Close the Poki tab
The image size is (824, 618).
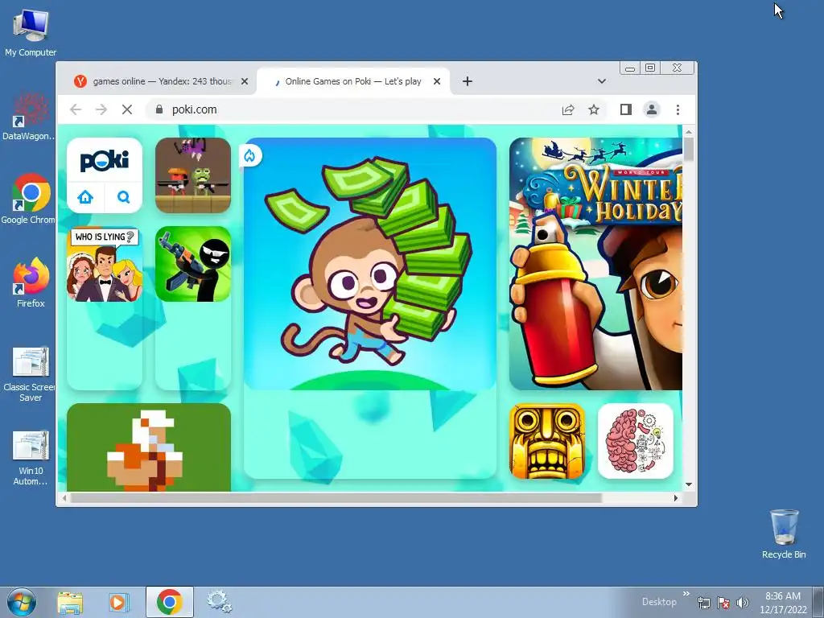tap(437, 81)
